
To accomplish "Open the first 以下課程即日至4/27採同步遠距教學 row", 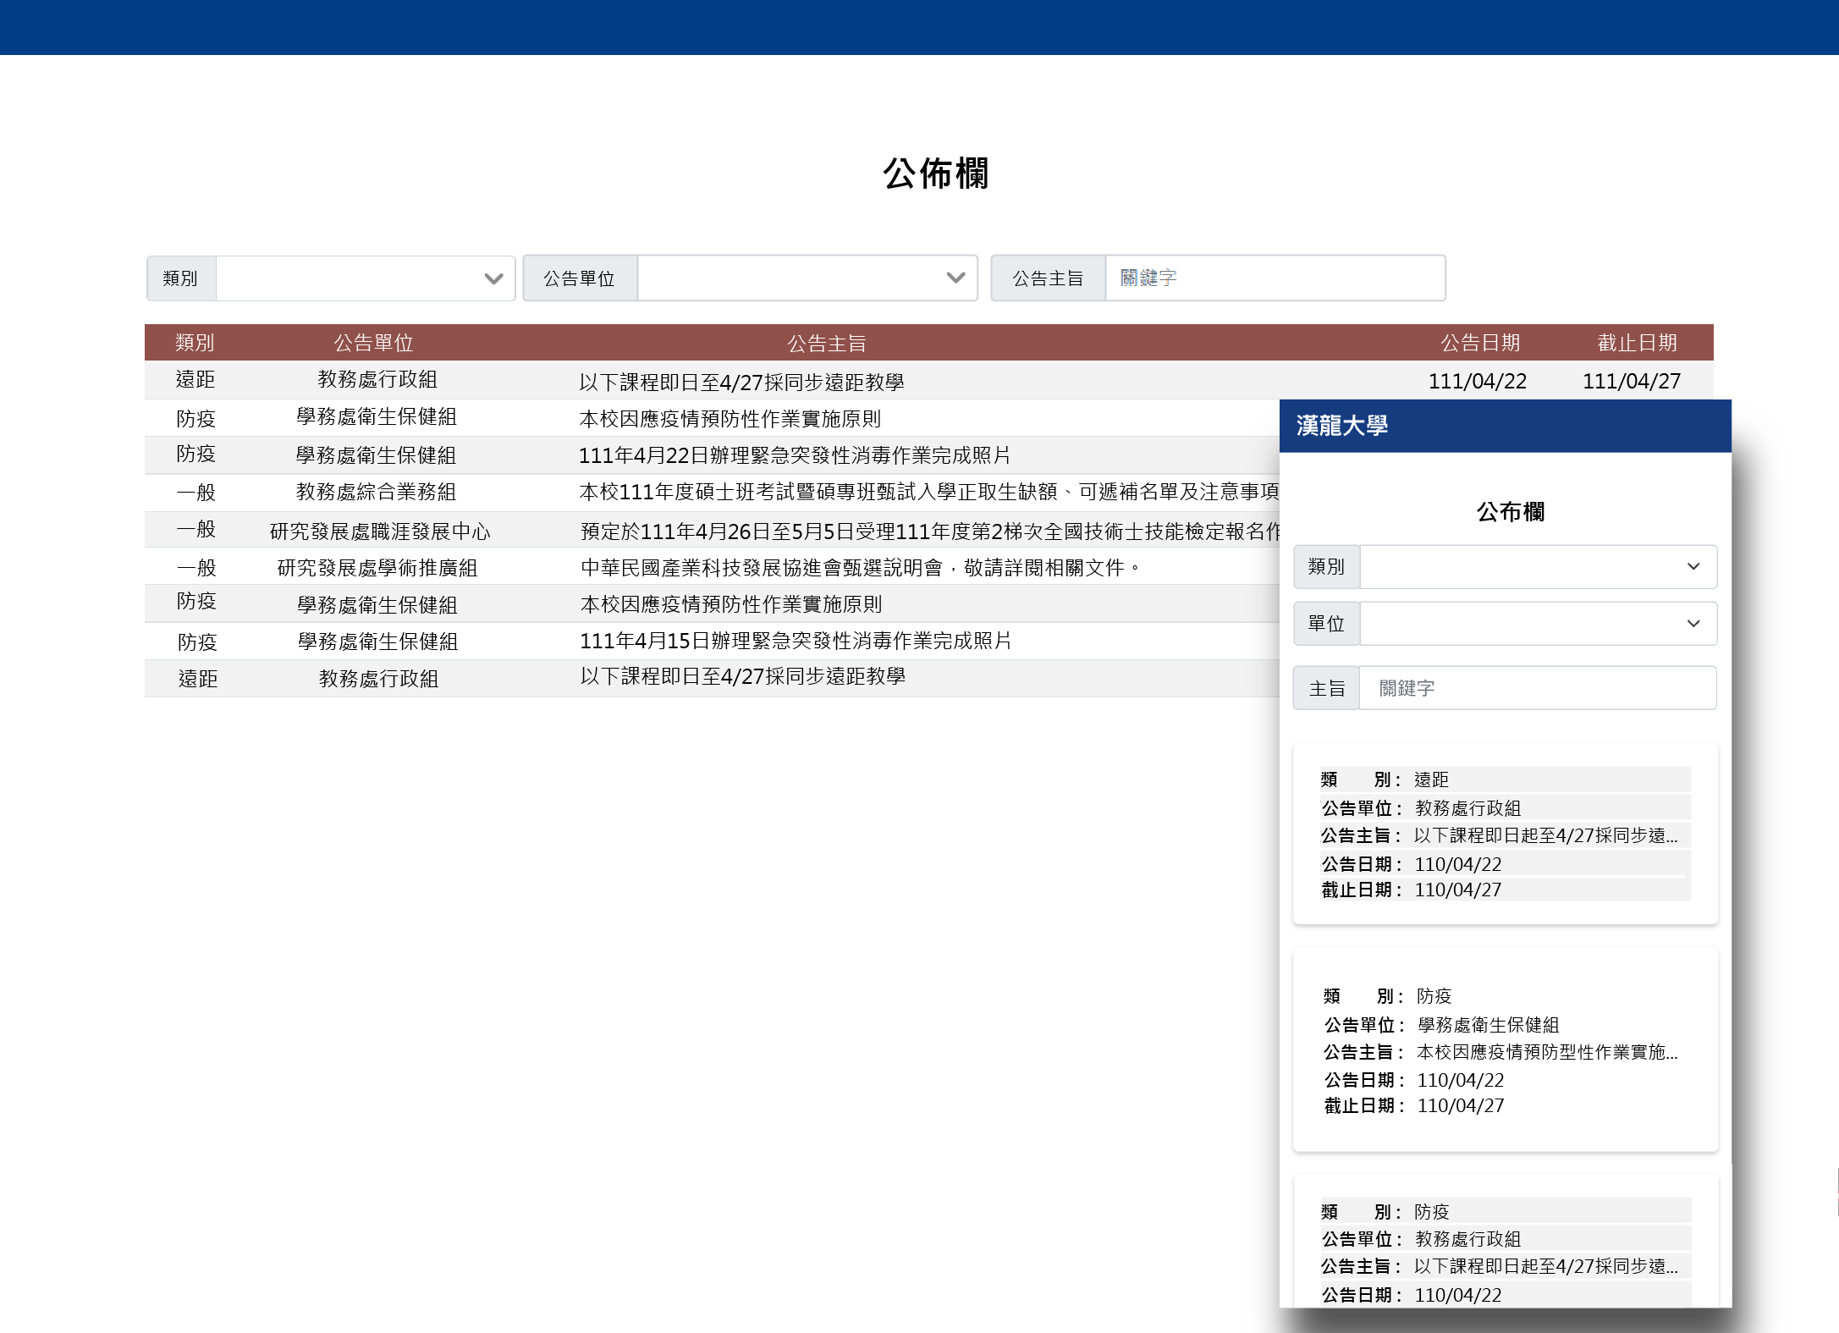I will pos(741,383).
